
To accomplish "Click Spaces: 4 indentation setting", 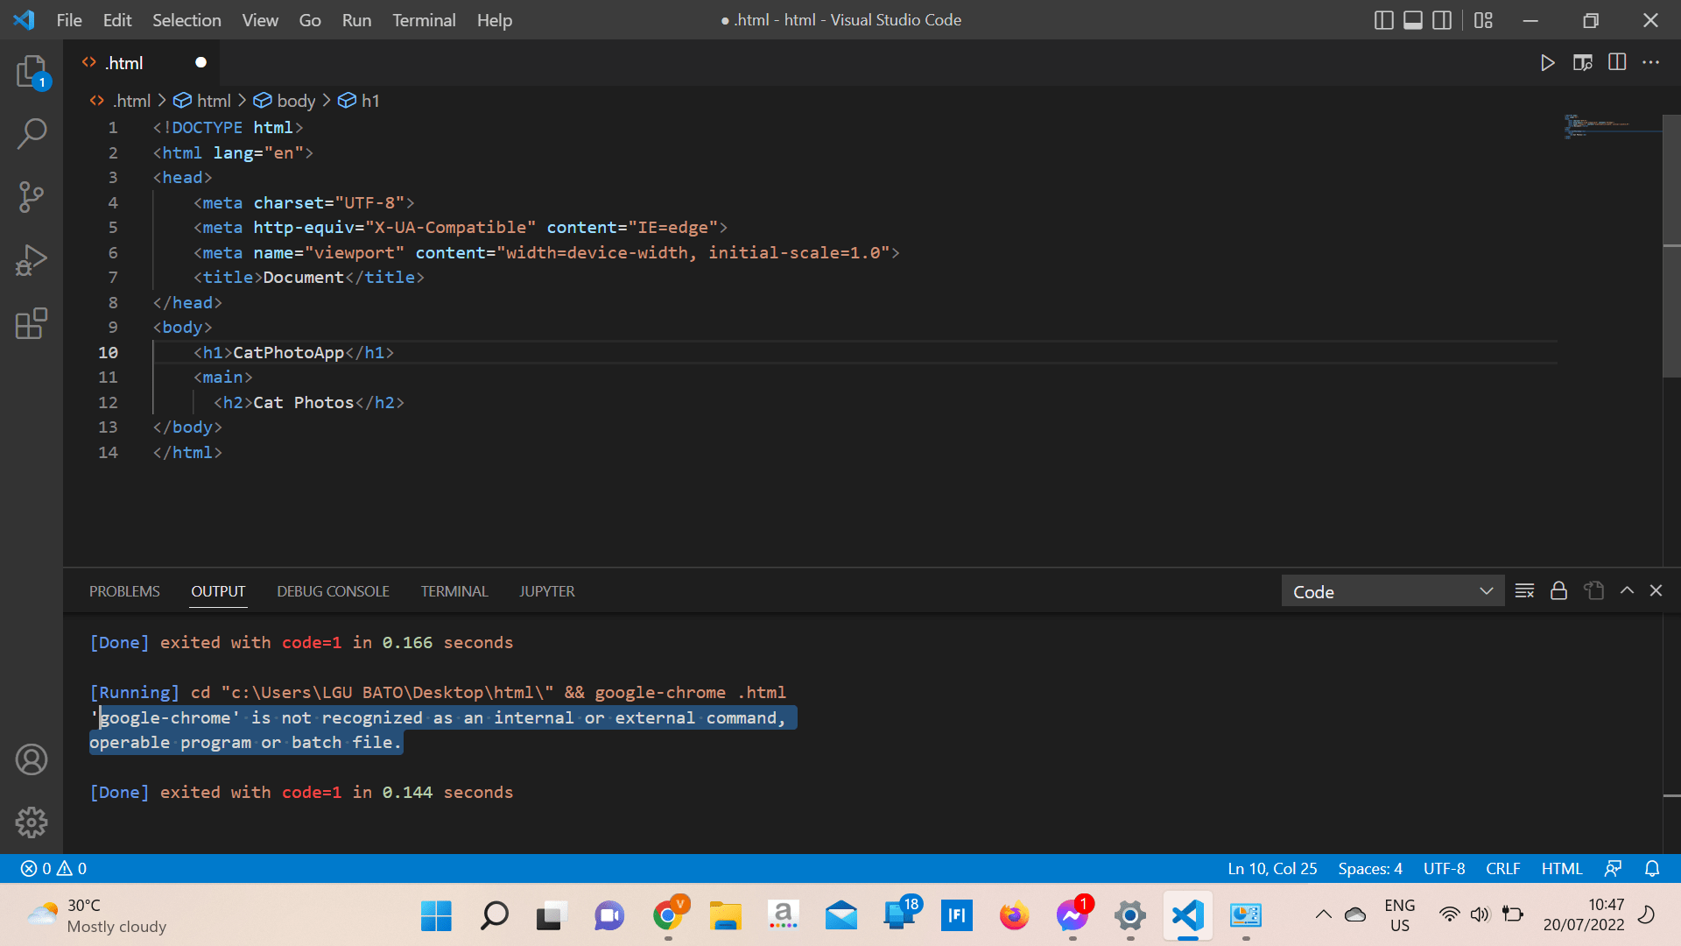I will (x=1369, y=868).
